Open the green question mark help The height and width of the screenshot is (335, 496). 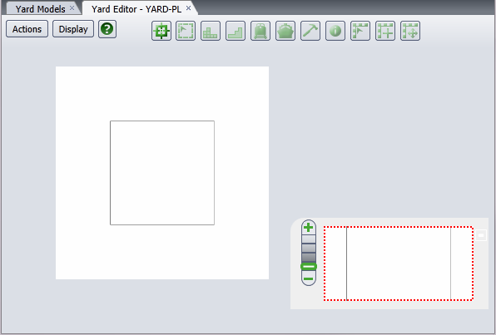coord(107,29)
